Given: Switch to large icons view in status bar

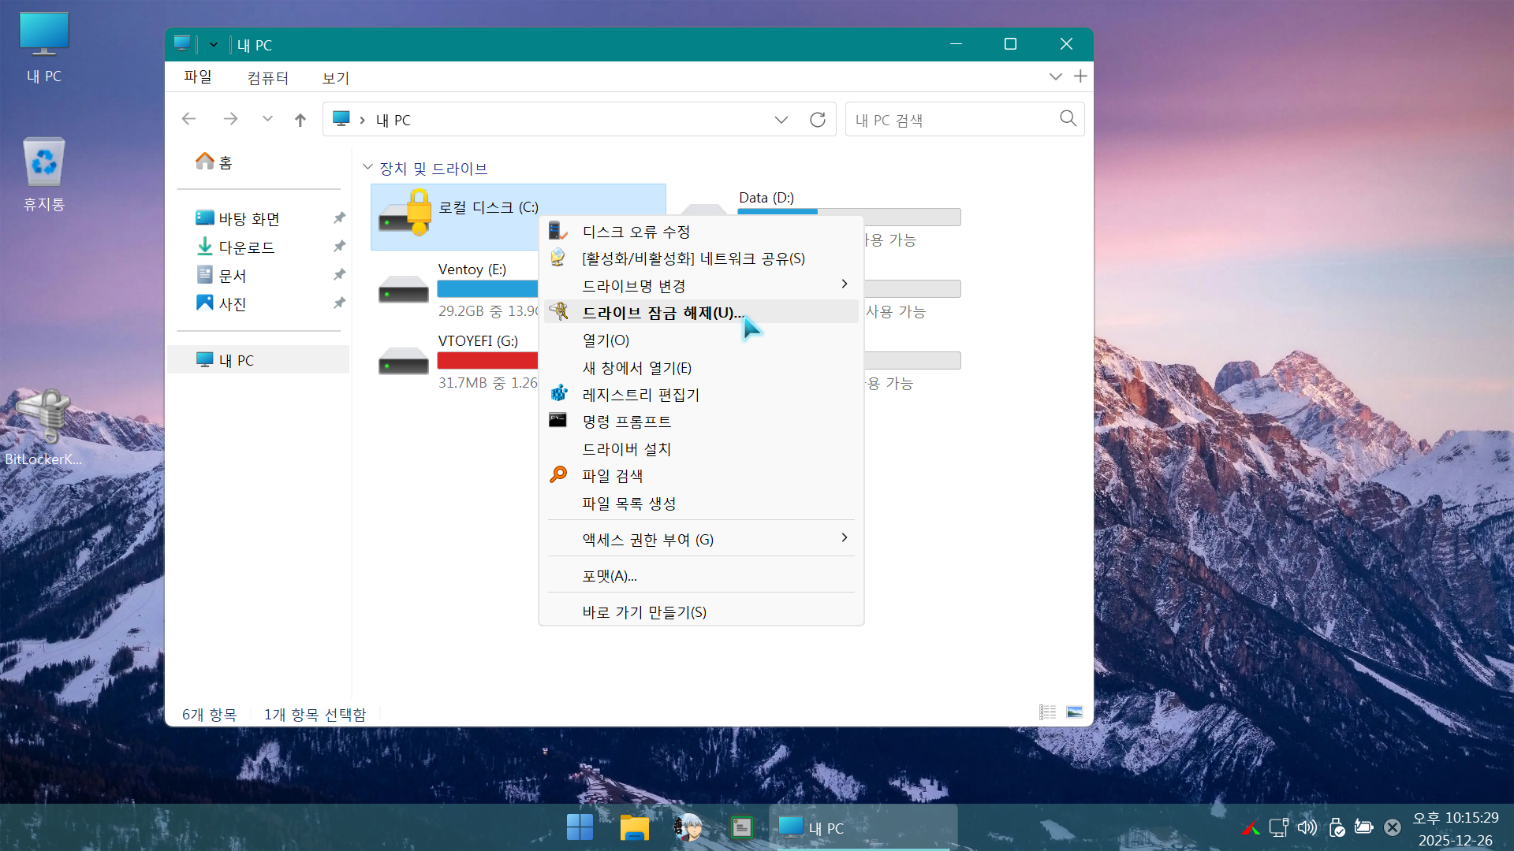Looking at the screenshot, I should [1074, 712].
